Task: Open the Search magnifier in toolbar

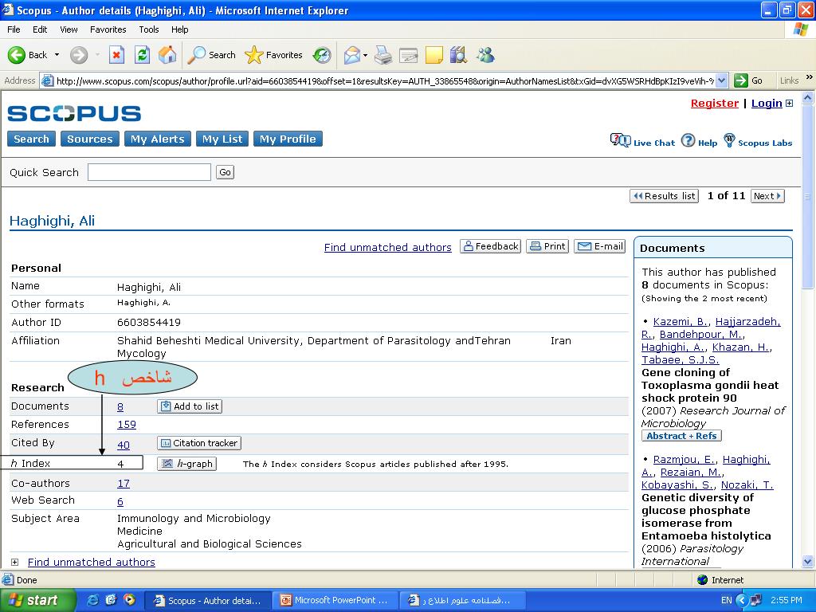Action: (x=196, y=55)
